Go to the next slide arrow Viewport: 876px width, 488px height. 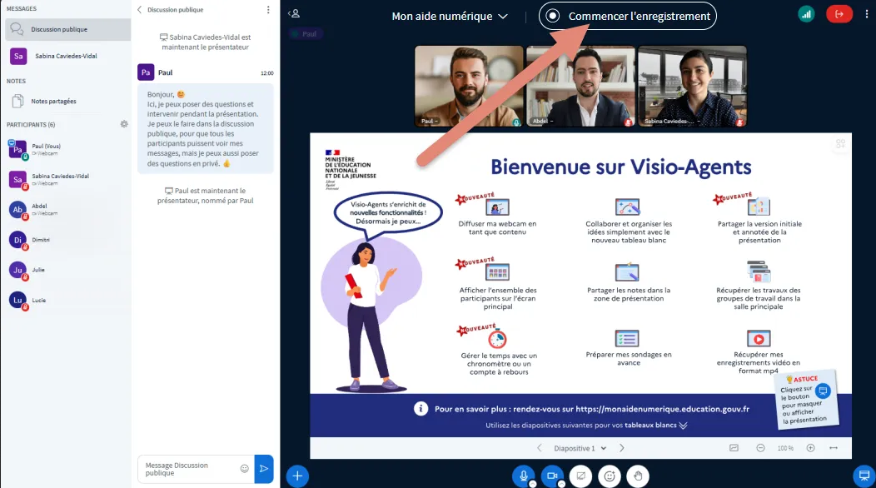click(621, 448)
